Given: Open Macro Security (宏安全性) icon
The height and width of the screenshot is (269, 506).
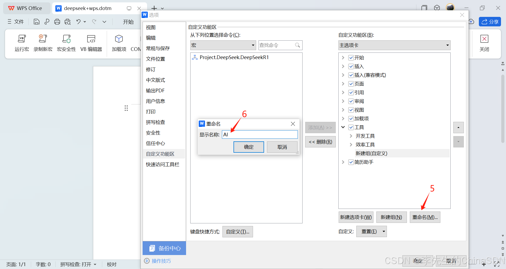Looking at the screenshot, I should point(66,39).
